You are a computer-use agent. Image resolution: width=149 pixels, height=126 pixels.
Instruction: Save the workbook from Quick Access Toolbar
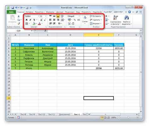13,8
